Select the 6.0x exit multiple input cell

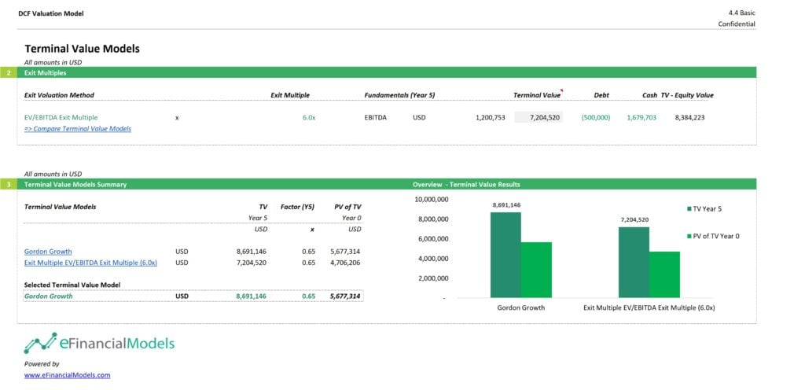coord(308,117)
